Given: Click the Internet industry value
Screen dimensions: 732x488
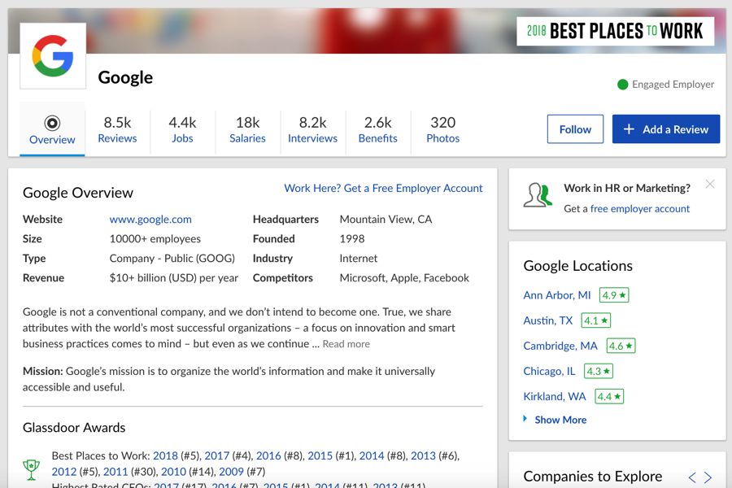Looking at the screenshot, I should [x=359, y=259].
